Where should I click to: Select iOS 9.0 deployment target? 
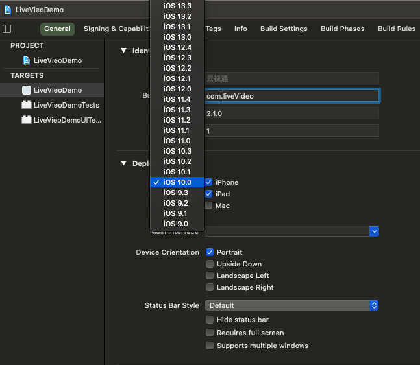click(177, 224)
